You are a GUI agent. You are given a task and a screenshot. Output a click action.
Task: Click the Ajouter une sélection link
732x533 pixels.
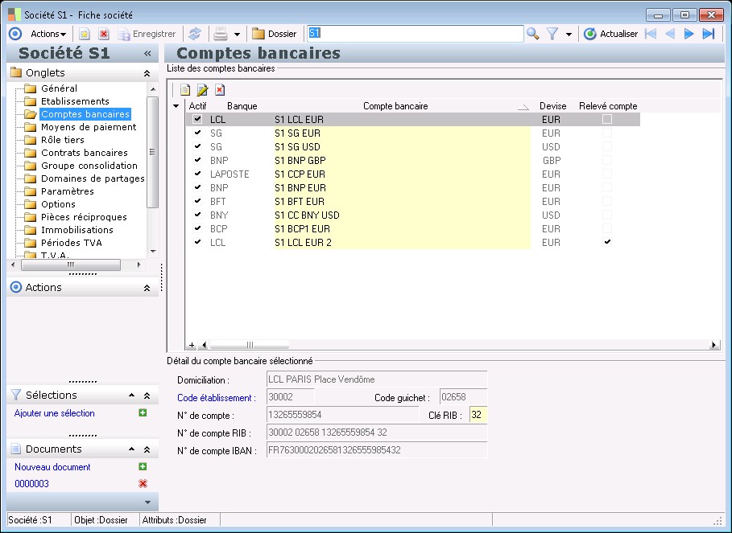55,413
